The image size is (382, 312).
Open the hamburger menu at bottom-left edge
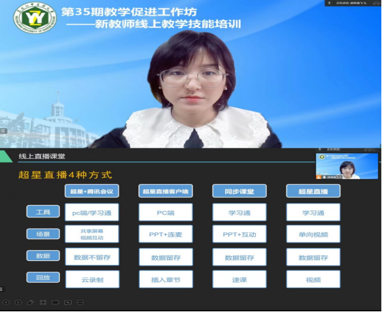1,289
